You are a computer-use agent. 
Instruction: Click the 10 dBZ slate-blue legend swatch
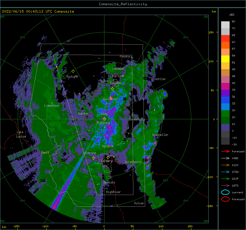coord(225,127)
